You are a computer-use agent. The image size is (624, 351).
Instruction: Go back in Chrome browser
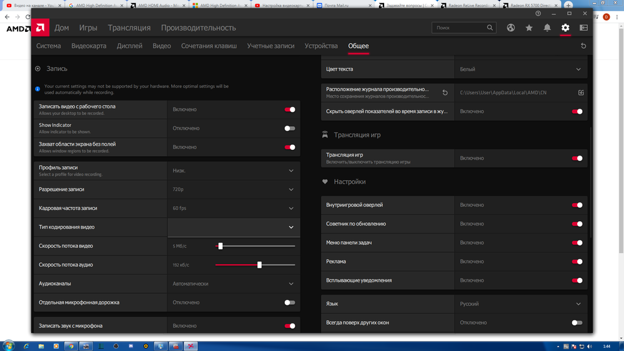coord(7,17)
